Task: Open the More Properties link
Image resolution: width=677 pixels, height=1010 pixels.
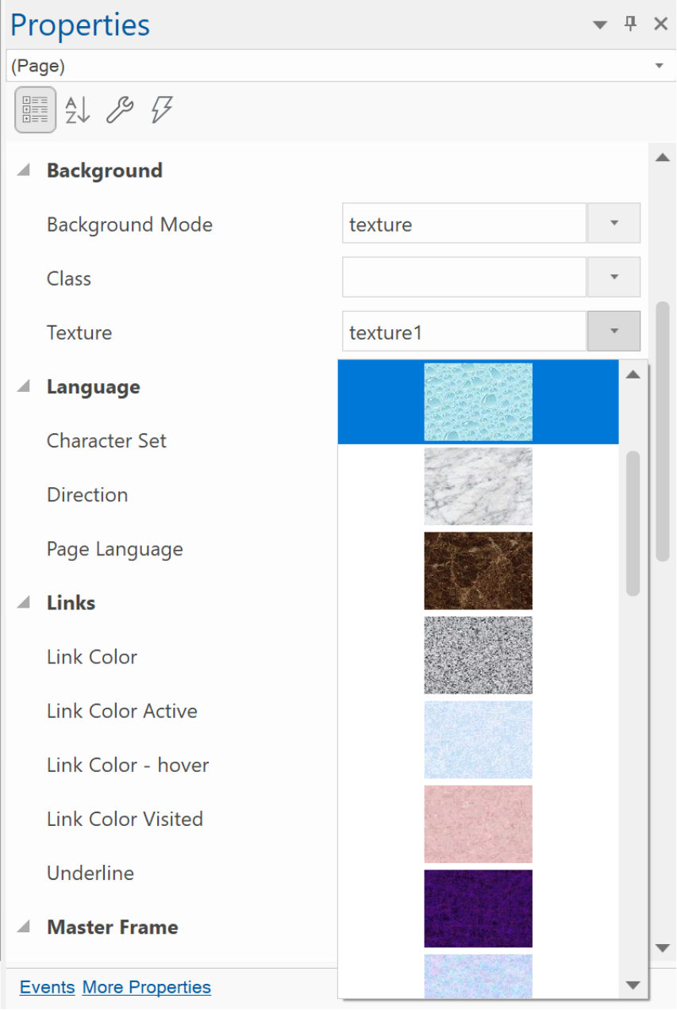Action: (147, 987)
